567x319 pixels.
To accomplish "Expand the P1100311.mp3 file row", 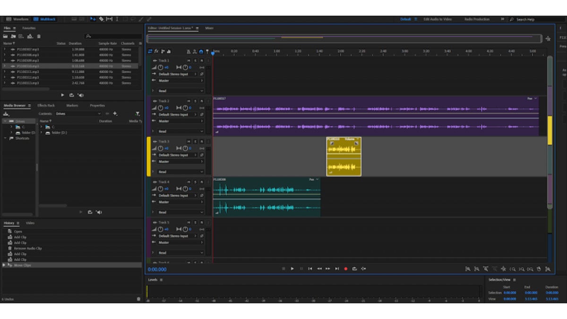I will pyautogui.click(x=5, y=72).
